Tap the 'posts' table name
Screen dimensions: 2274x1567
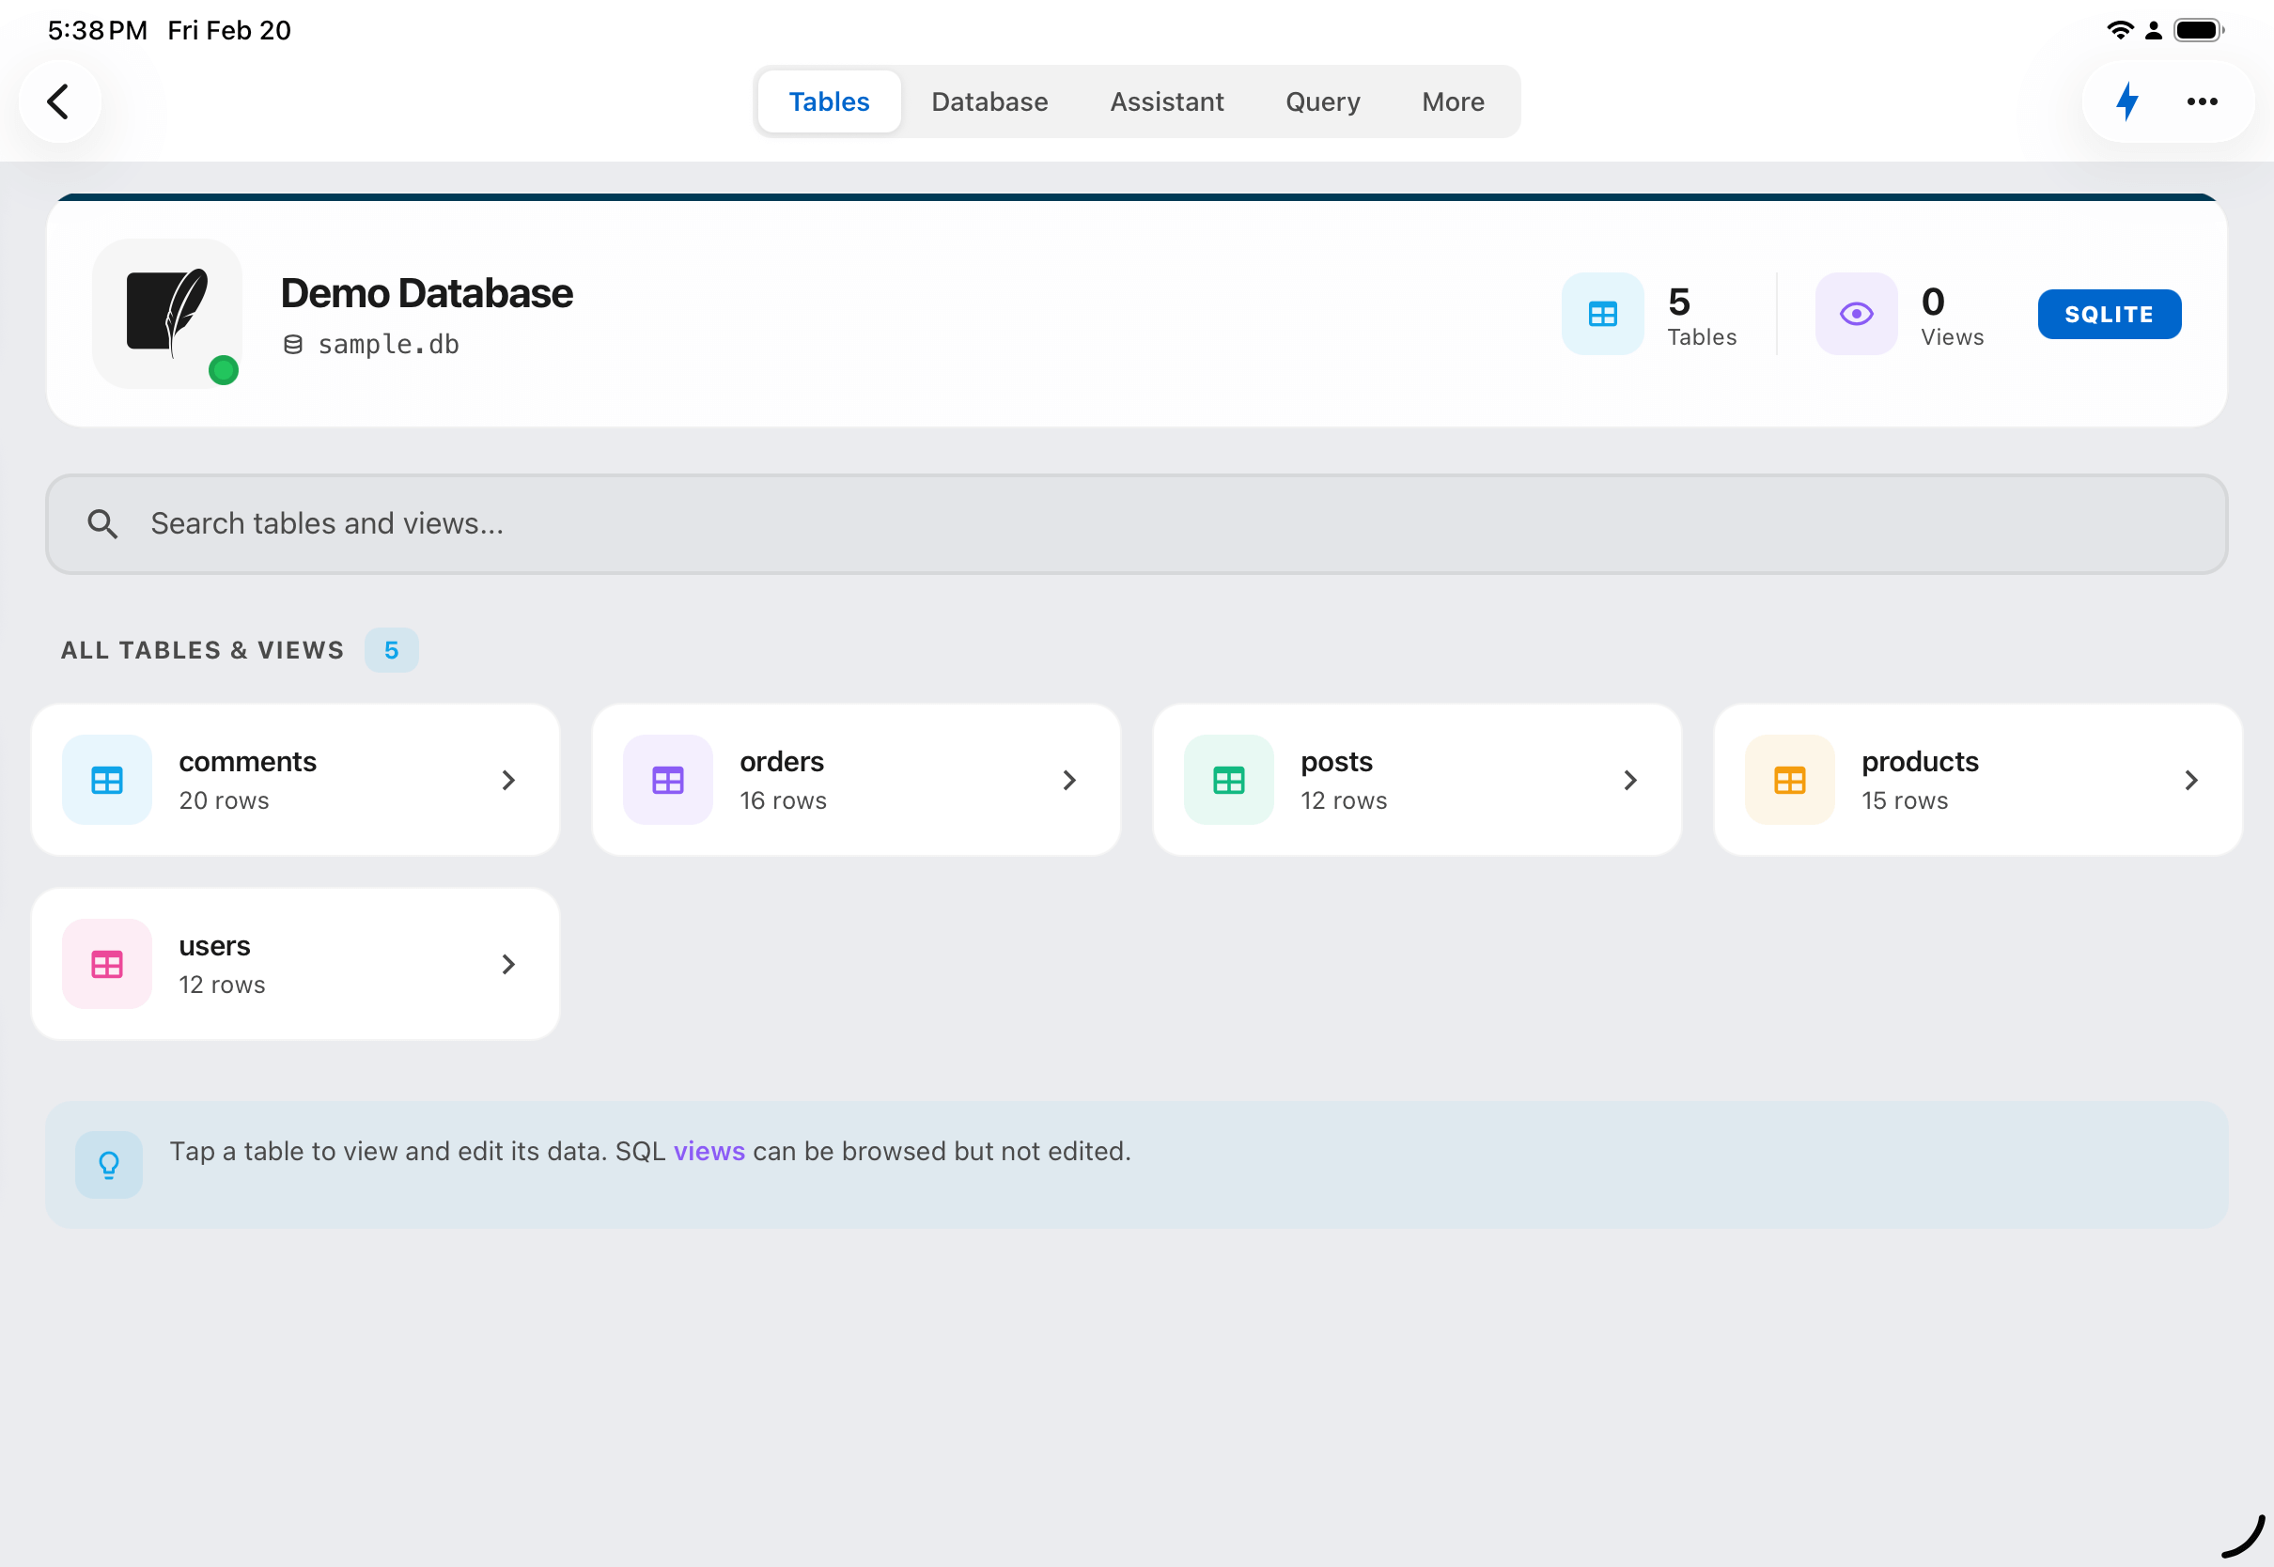tap(1336, 762)
